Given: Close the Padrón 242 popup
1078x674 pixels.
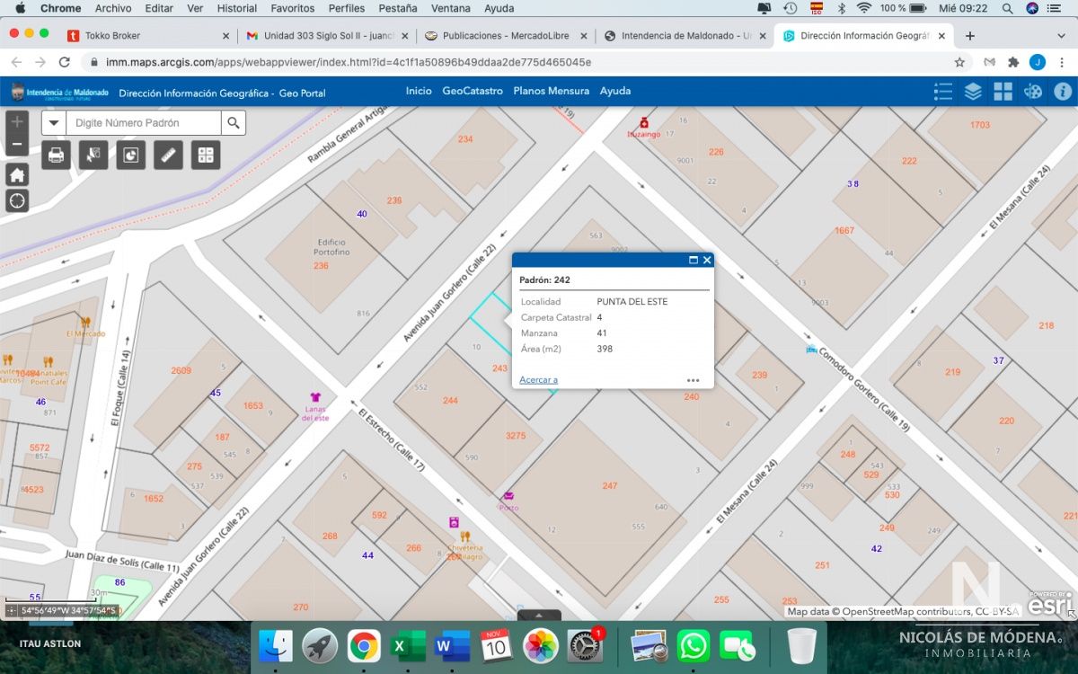Looking at the screenshot, I should 707,260.
